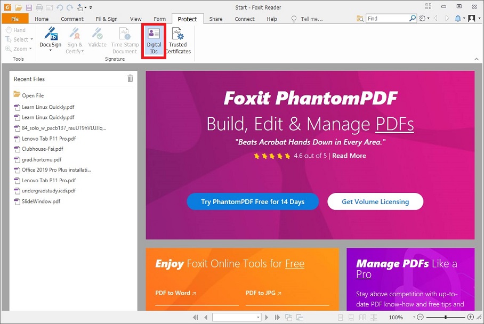The height and width of the screenshot is (324, 484).
Task: Open the Customize Quick Access Toolbar arrow
Action: tap(91, 7)
